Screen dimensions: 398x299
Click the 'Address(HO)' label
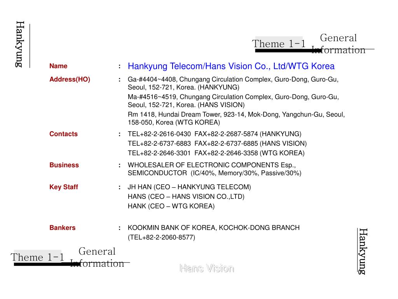70,79
